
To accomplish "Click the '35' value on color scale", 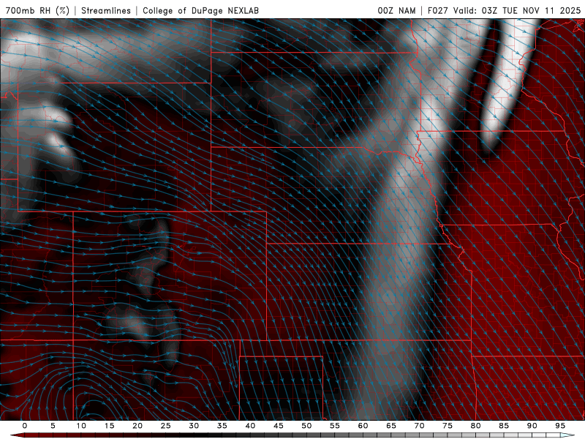I will (222, 426).
